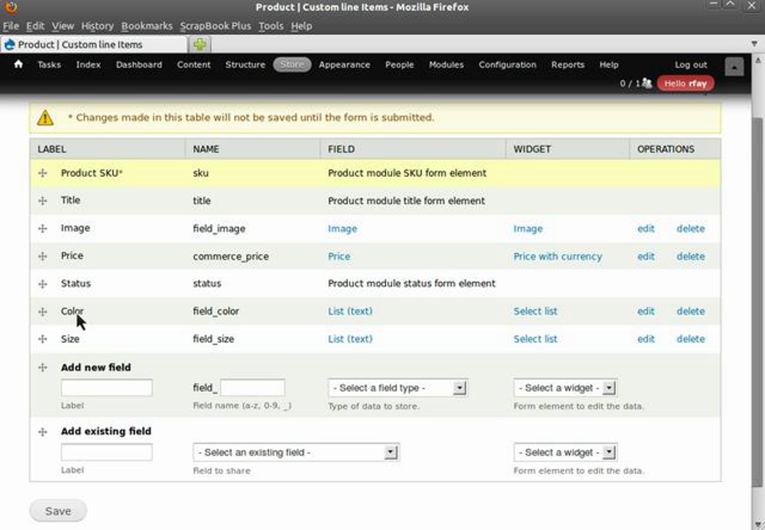Collapse the admin toolbar drawer toggle
Screen dimensions: 765x530
click(734, 67)
